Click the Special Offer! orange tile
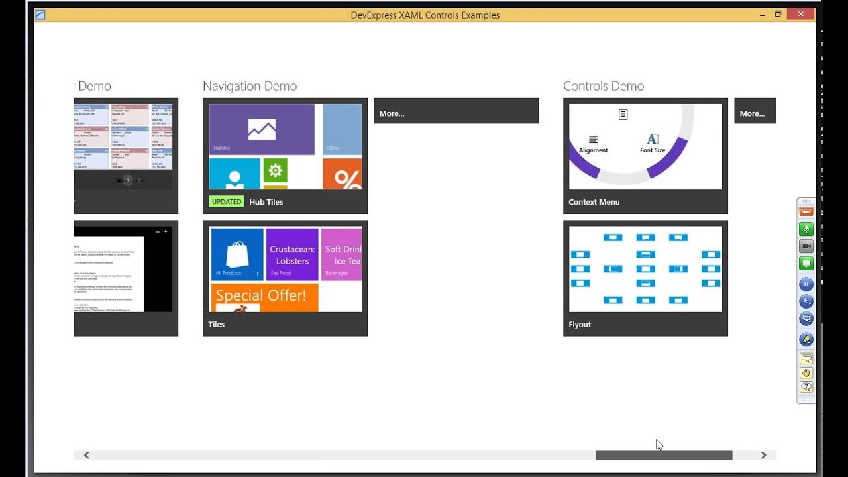Screen dimensions: 848x477 coord(264,297)
